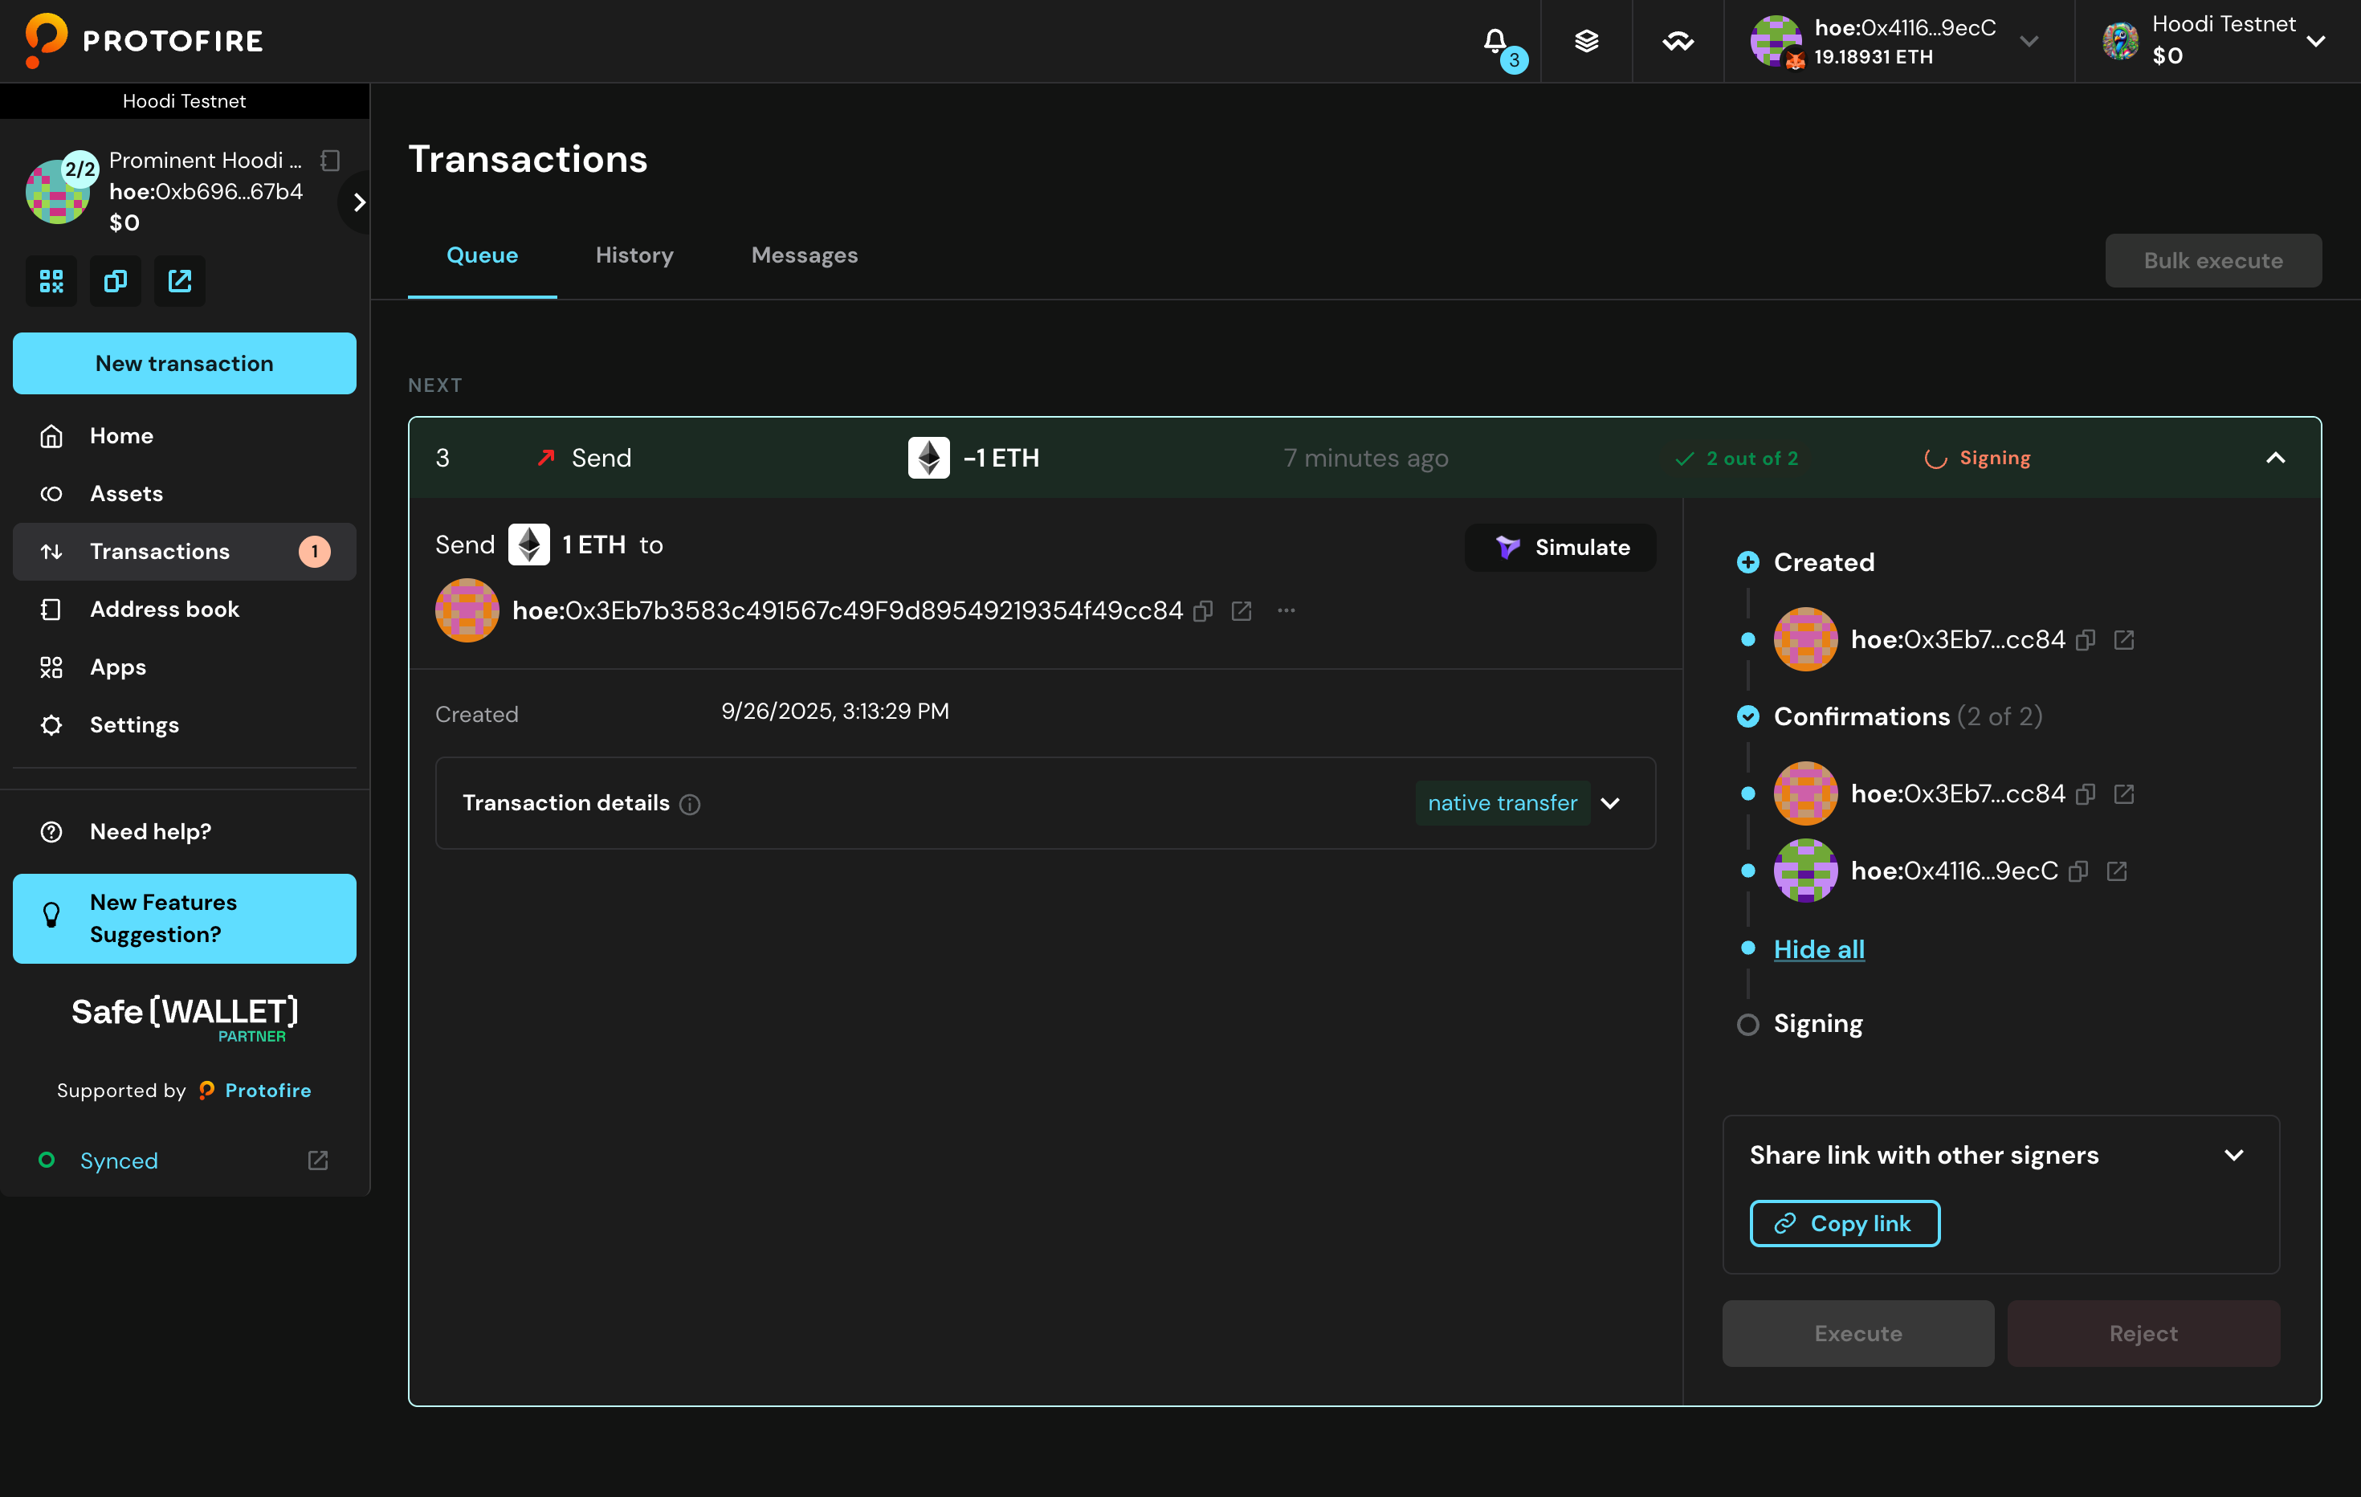Click three-dots menu beside recipient address
Screen dimensions: 2361x1497
click(x=1287, y=610)
